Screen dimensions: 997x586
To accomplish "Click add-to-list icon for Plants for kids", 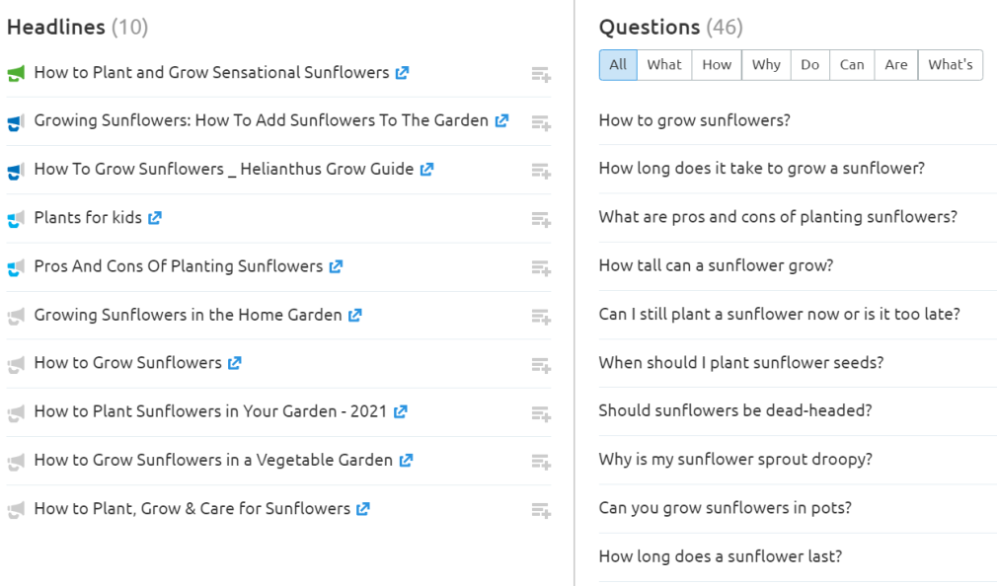I will [x=541, y=219].
